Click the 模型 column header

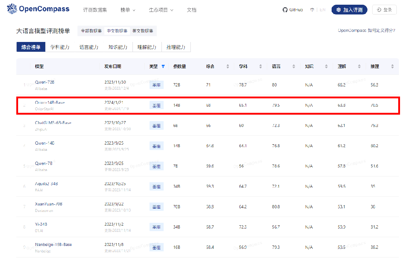39,66
